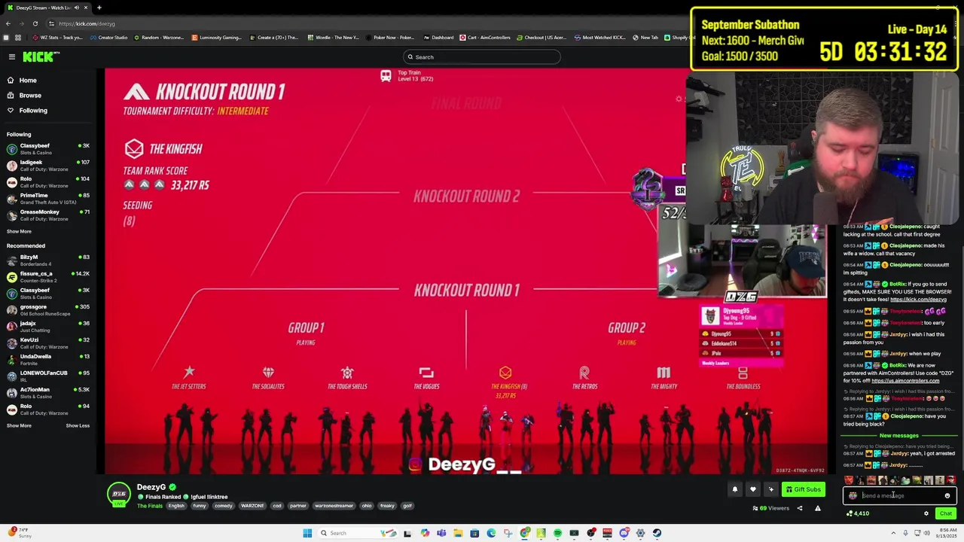Expand Following list with Show More
This screenshot has height=542, width=964.
click(20, 232)
